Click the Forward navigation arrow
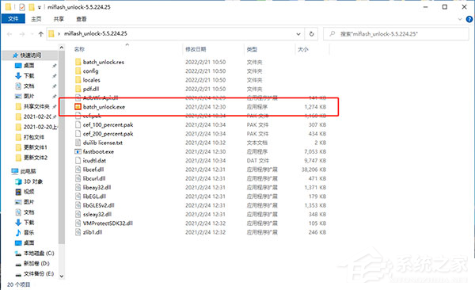Screen dimensions: 475x290 (22, 34)
